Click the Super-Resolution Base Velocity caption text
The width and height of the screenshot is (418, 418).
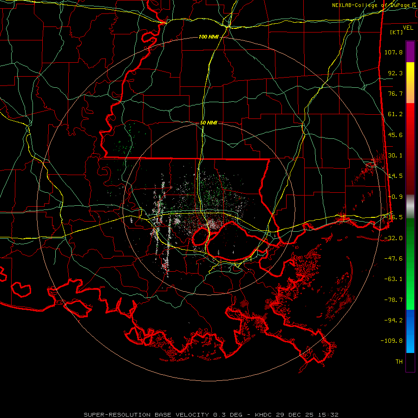tap(211, 415)
